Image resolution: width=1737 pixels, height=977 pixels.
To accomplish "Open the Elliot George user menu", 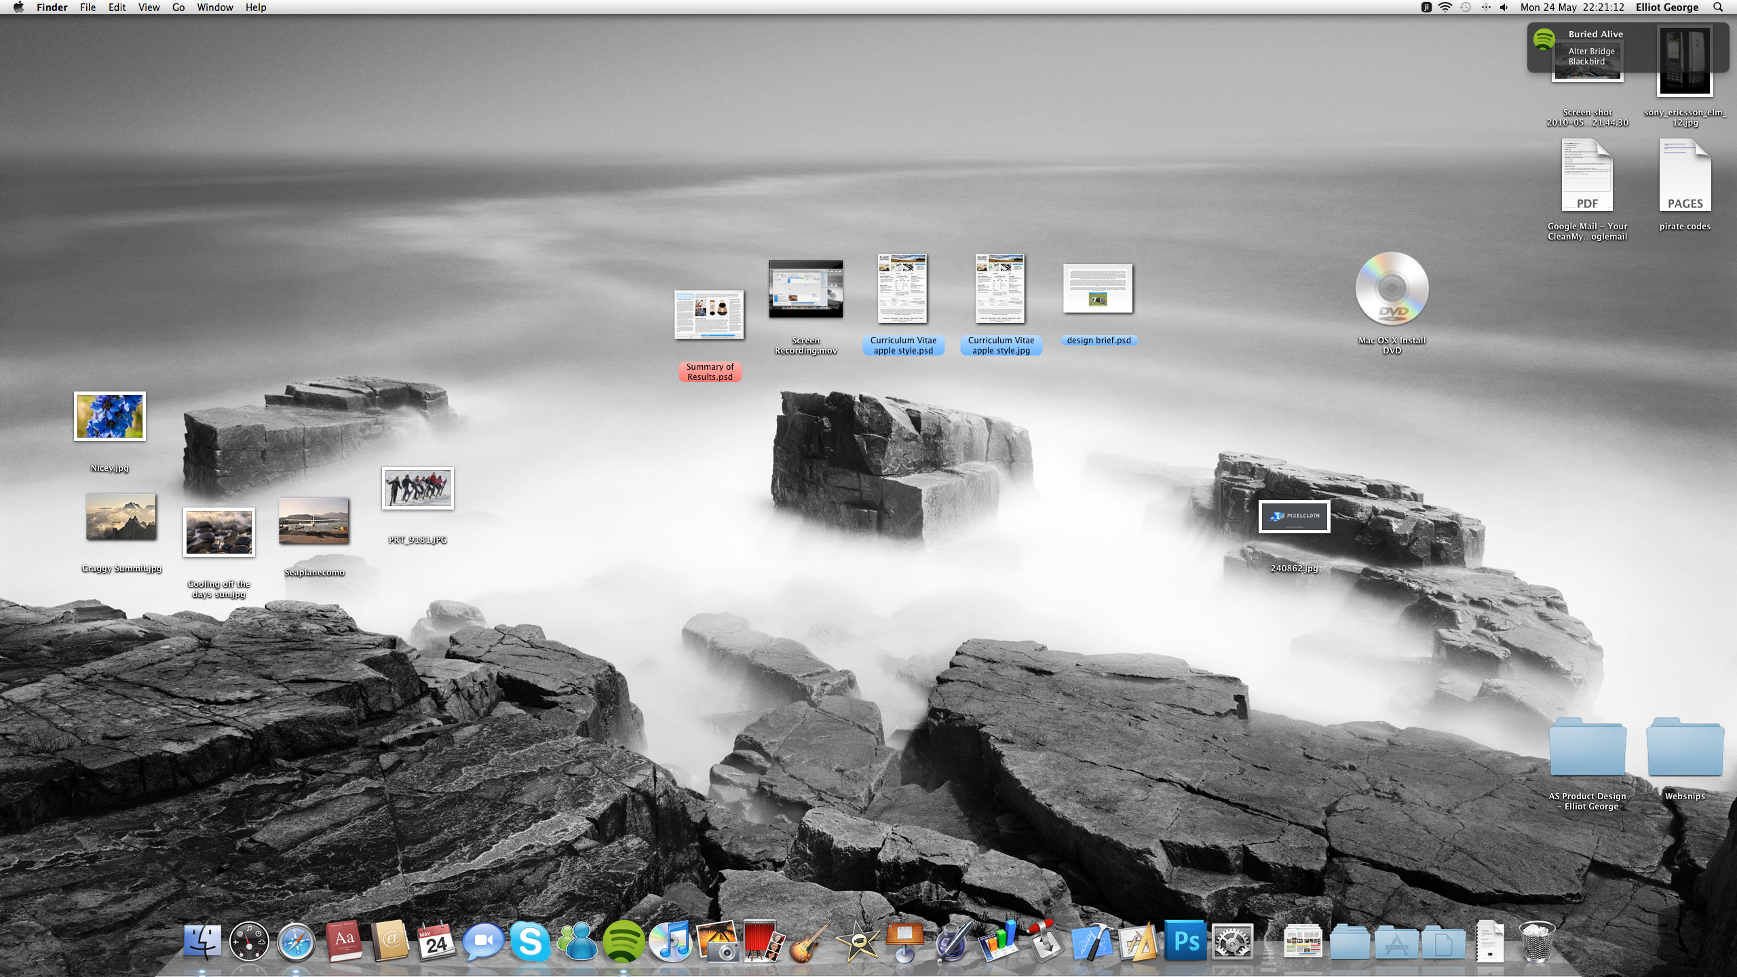I will [1667, 7].
